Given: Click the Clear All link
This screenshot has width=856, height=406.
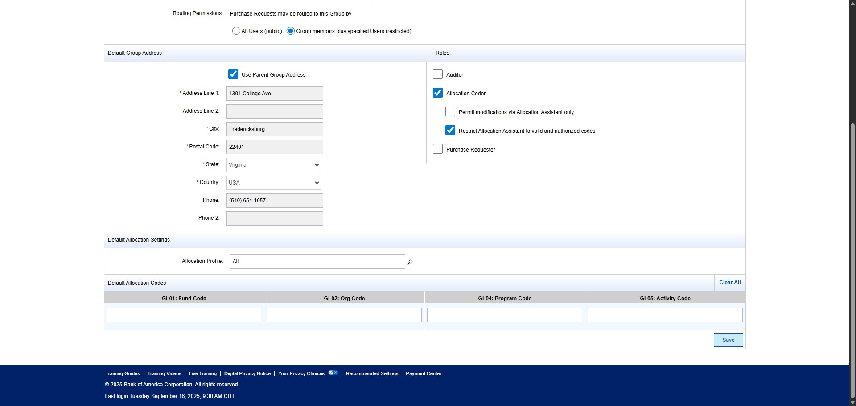Looking at the screenshot, I should (729, 283).
